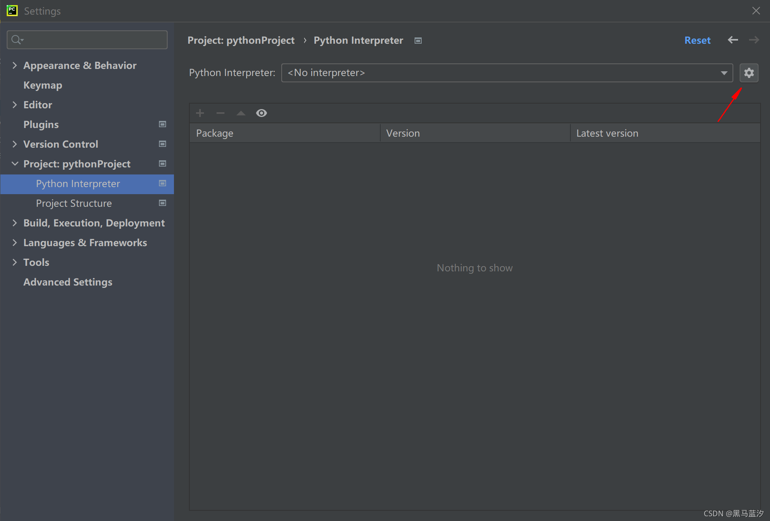Image resolution: width=770 pixels, height=521 pixels.
Task: Click the forward navigation arrow
Action: pyautogui.click(x=754, y=40)
